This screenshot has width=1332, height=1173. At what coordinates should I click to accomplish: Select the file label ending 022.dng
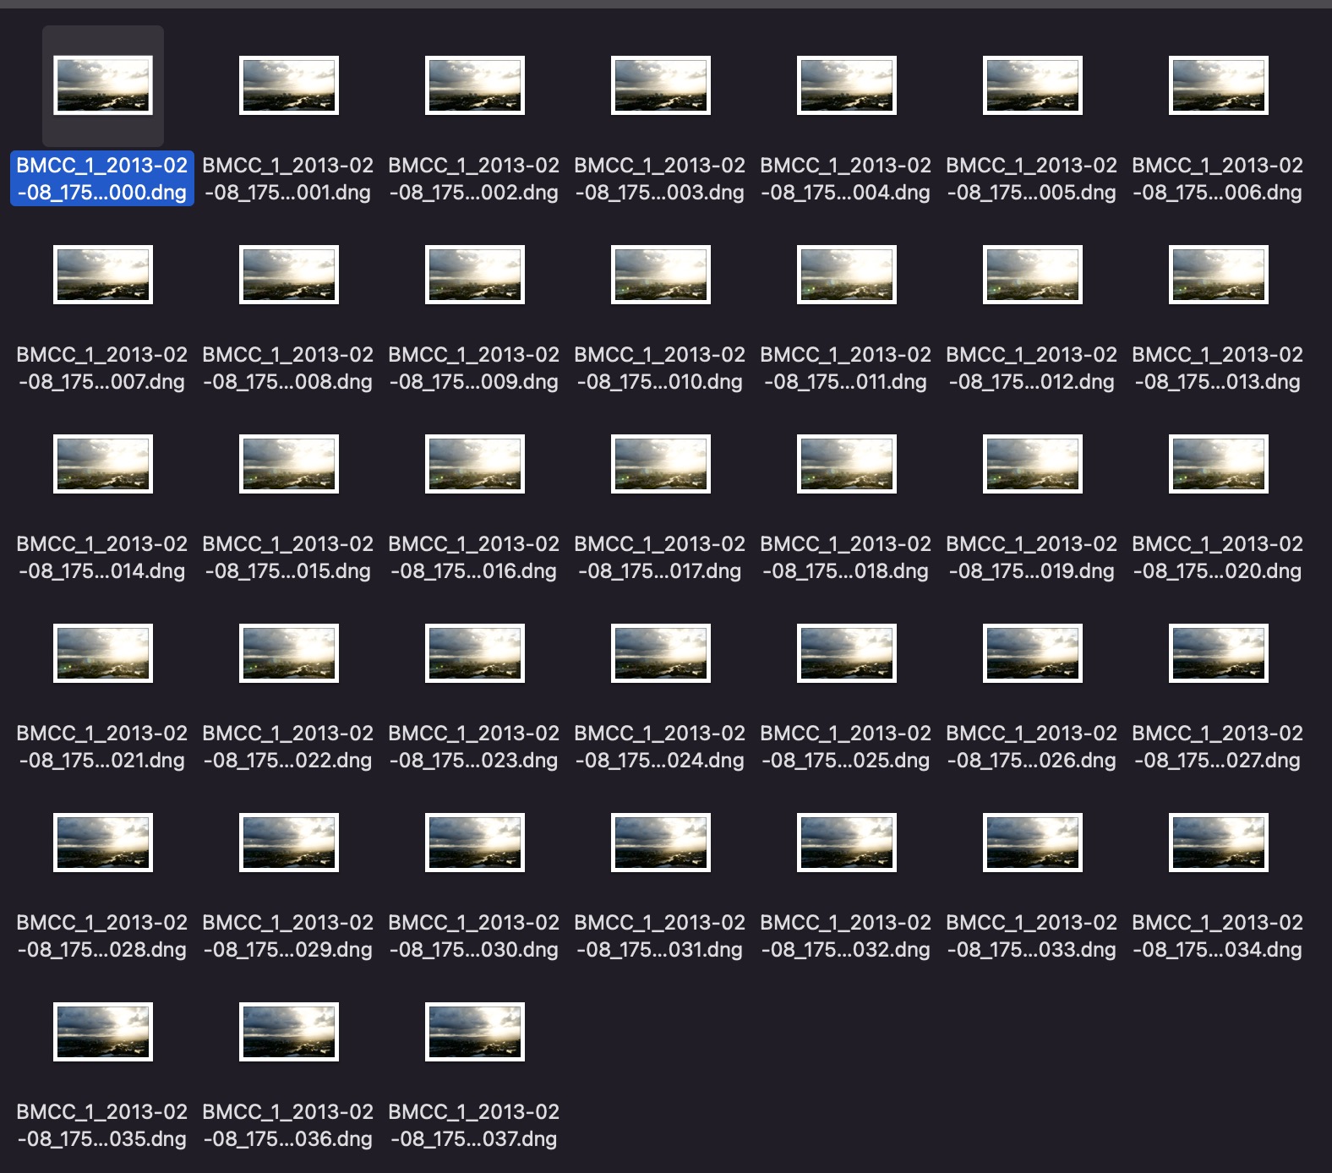pyautogui.click(x=288, y=747)
